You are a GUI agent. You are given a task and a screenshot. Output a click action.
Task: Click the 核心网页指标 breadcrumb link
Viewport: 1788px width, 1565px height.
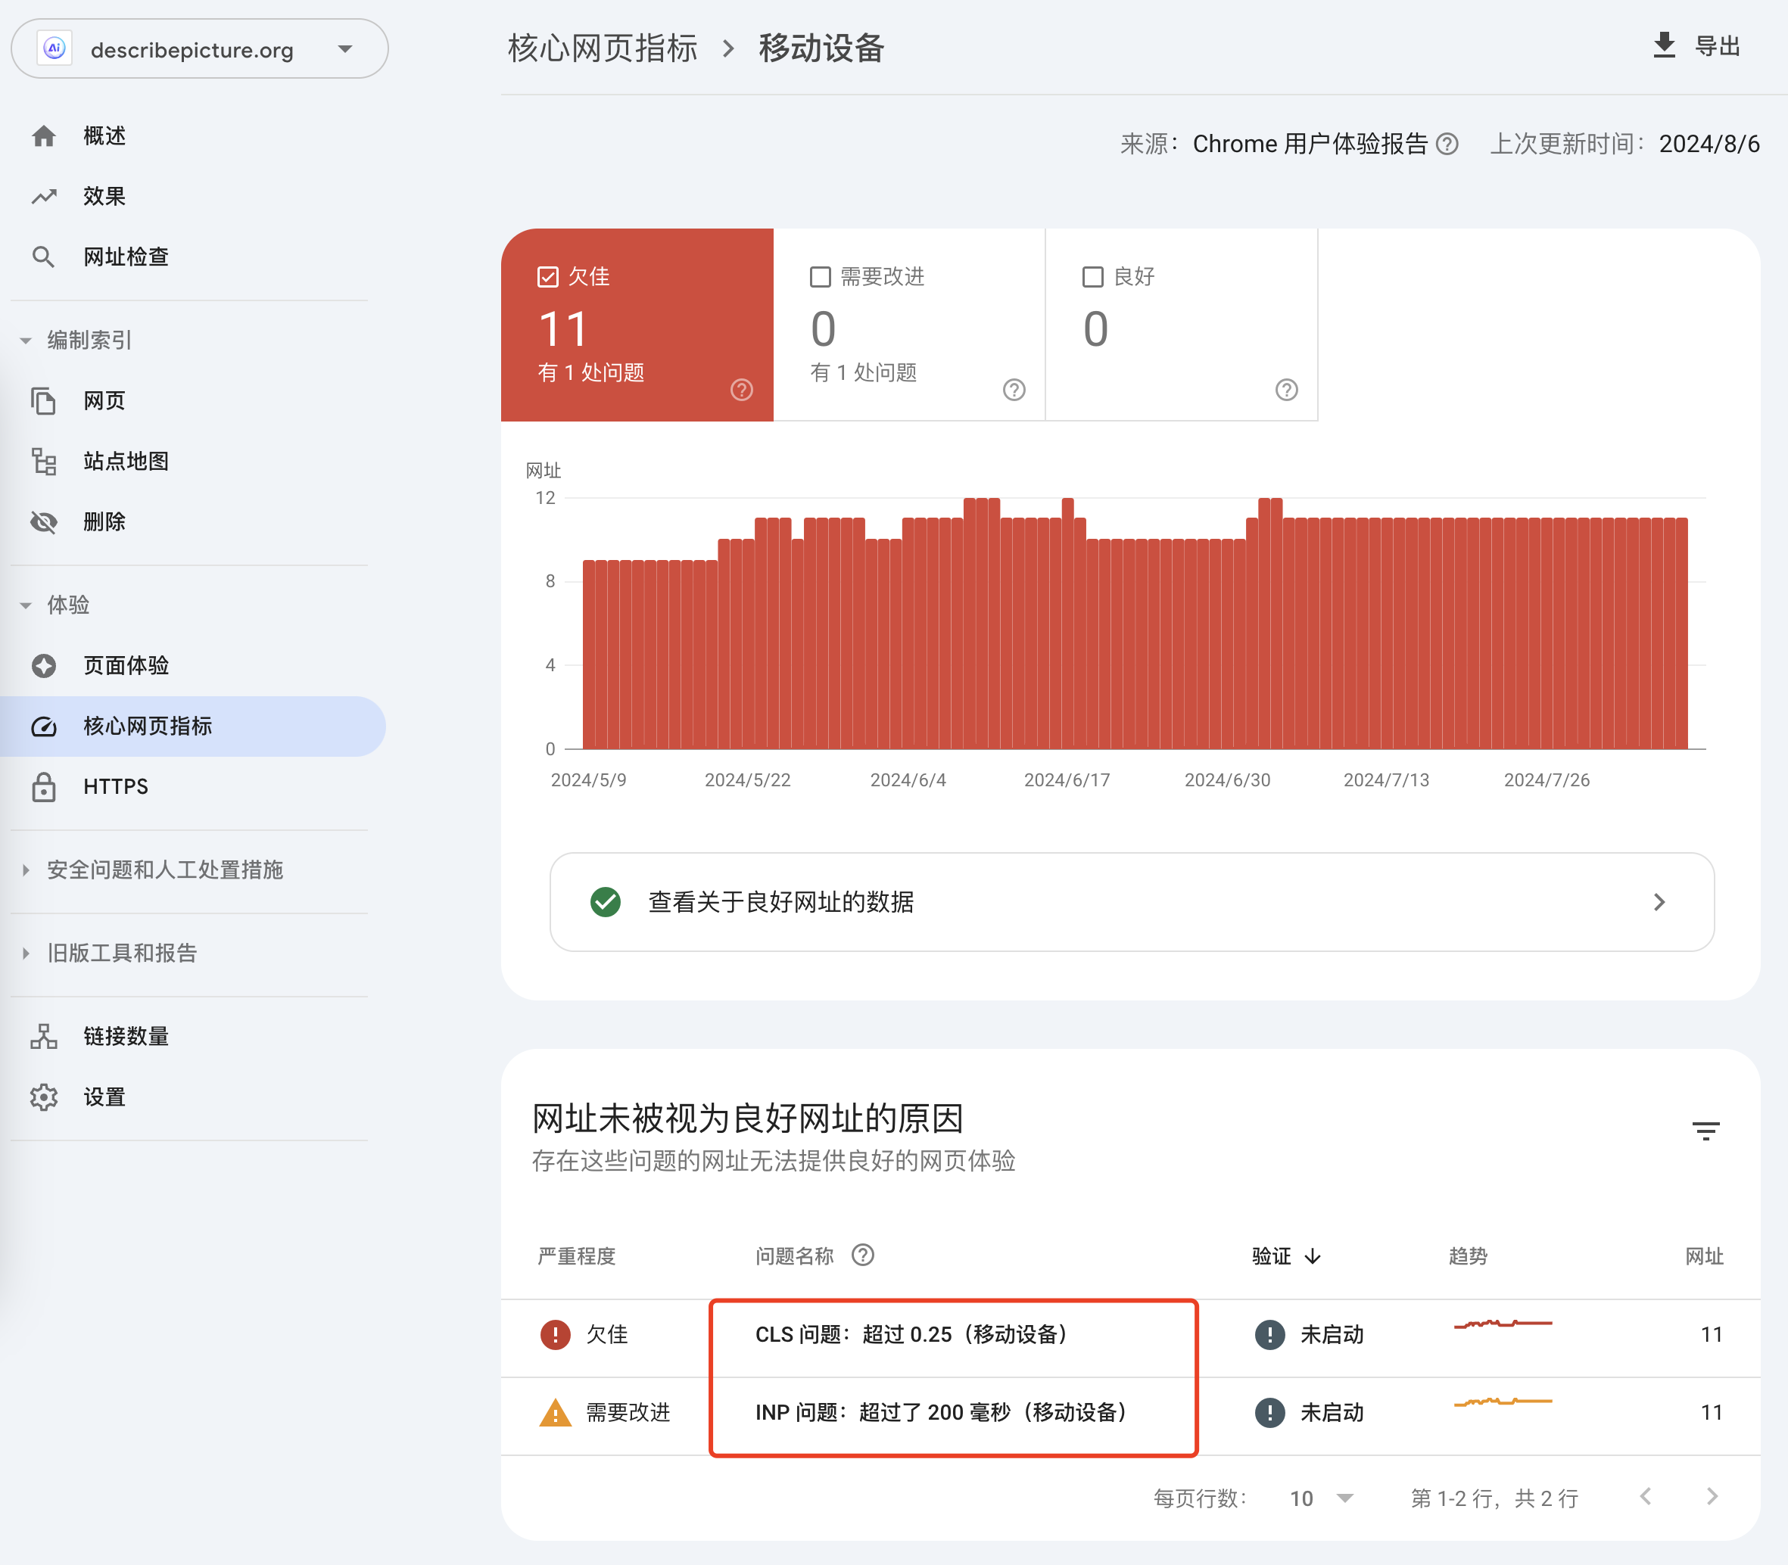(x=603, y=48)
